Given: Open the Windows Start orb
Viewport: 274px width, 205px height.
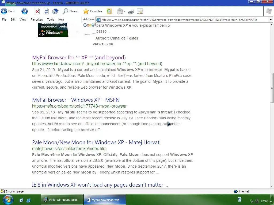Looking at the screenshot, I should point(8,200).
